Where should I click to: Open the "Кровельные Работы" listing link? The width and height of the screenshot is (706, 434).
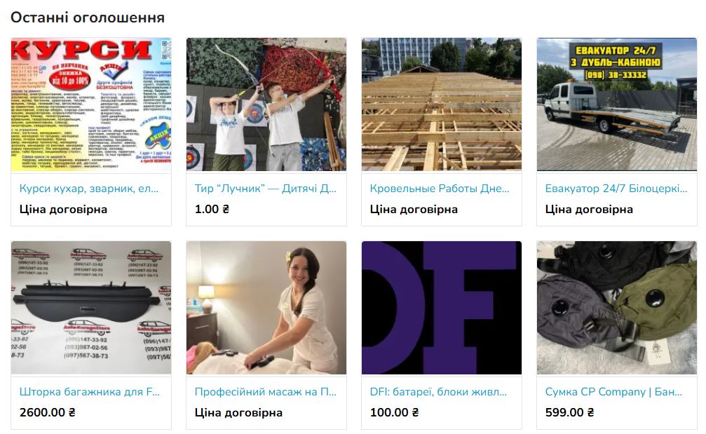click(440, 189)
